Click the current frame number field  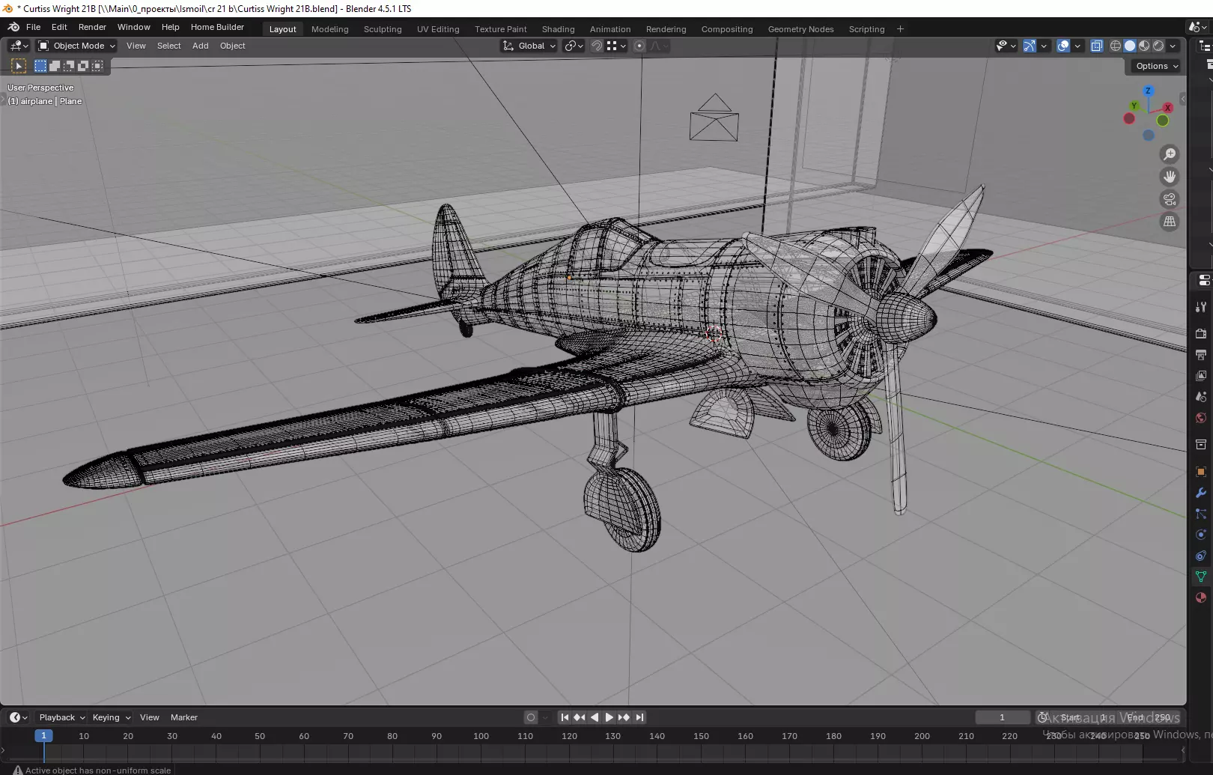point(1002,717)
